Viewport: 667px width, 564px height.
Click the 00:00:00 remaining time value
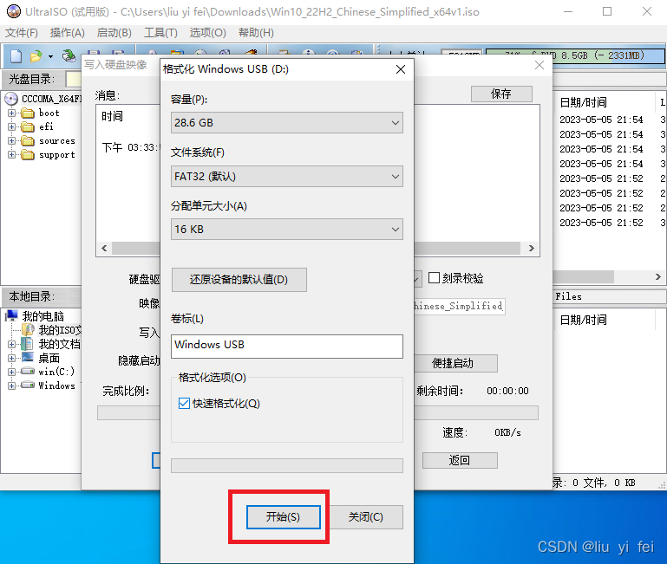tap(507, 391)
